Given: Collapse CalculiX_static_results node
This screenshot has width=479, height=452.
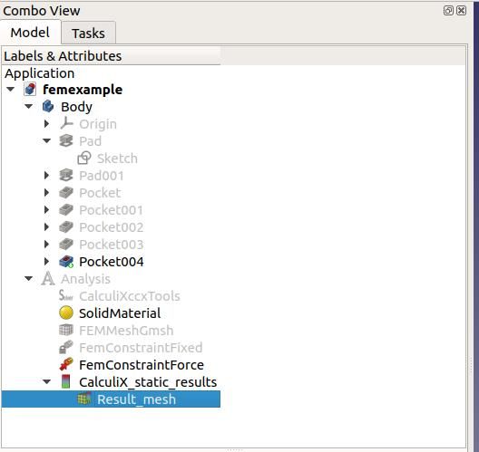Looking at the screenshot, I should pyautogui.click(x=46, y=381).
